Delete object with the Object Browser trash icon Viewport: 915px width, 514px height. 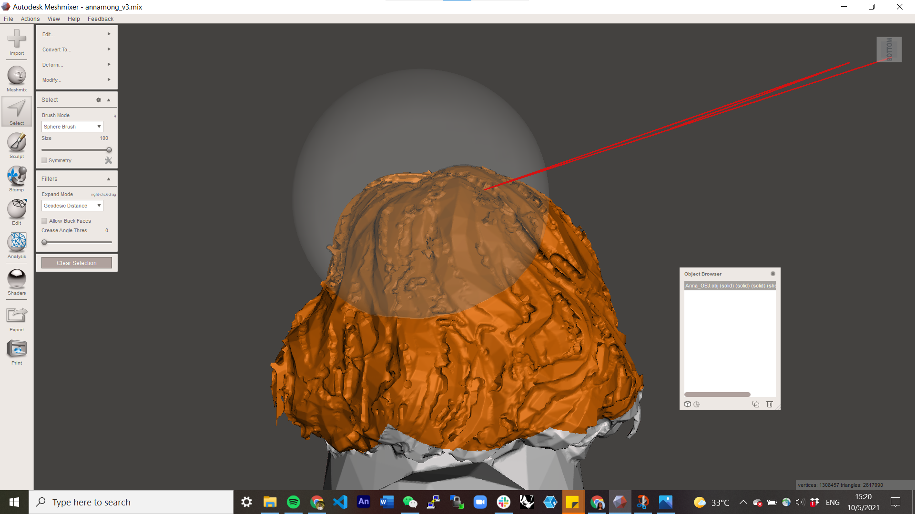pyautogui.click(x=769, y=404)
